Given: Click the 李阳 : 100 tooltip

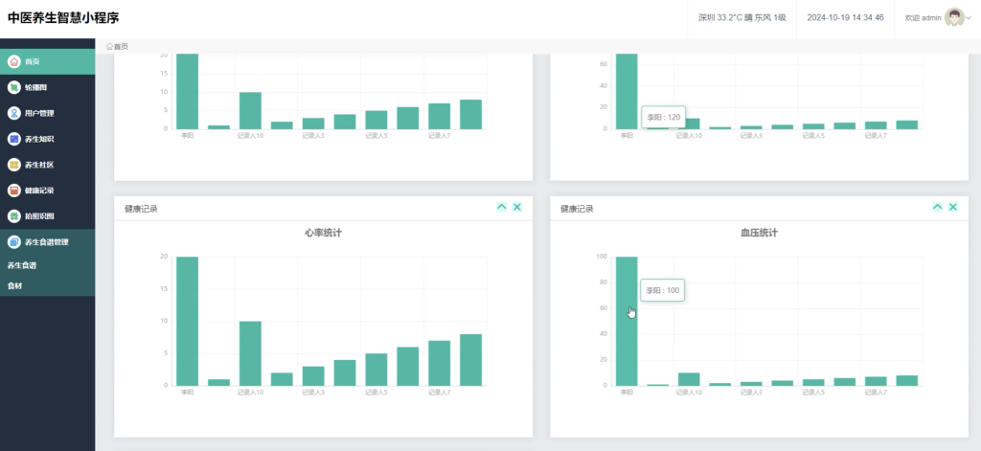Looking at the screenshot, I should 663,290.
